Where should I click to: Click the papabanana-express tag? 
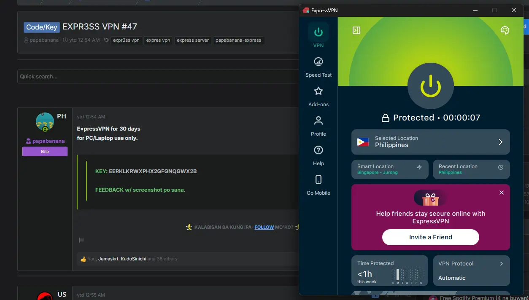click(x=238, y=40)
